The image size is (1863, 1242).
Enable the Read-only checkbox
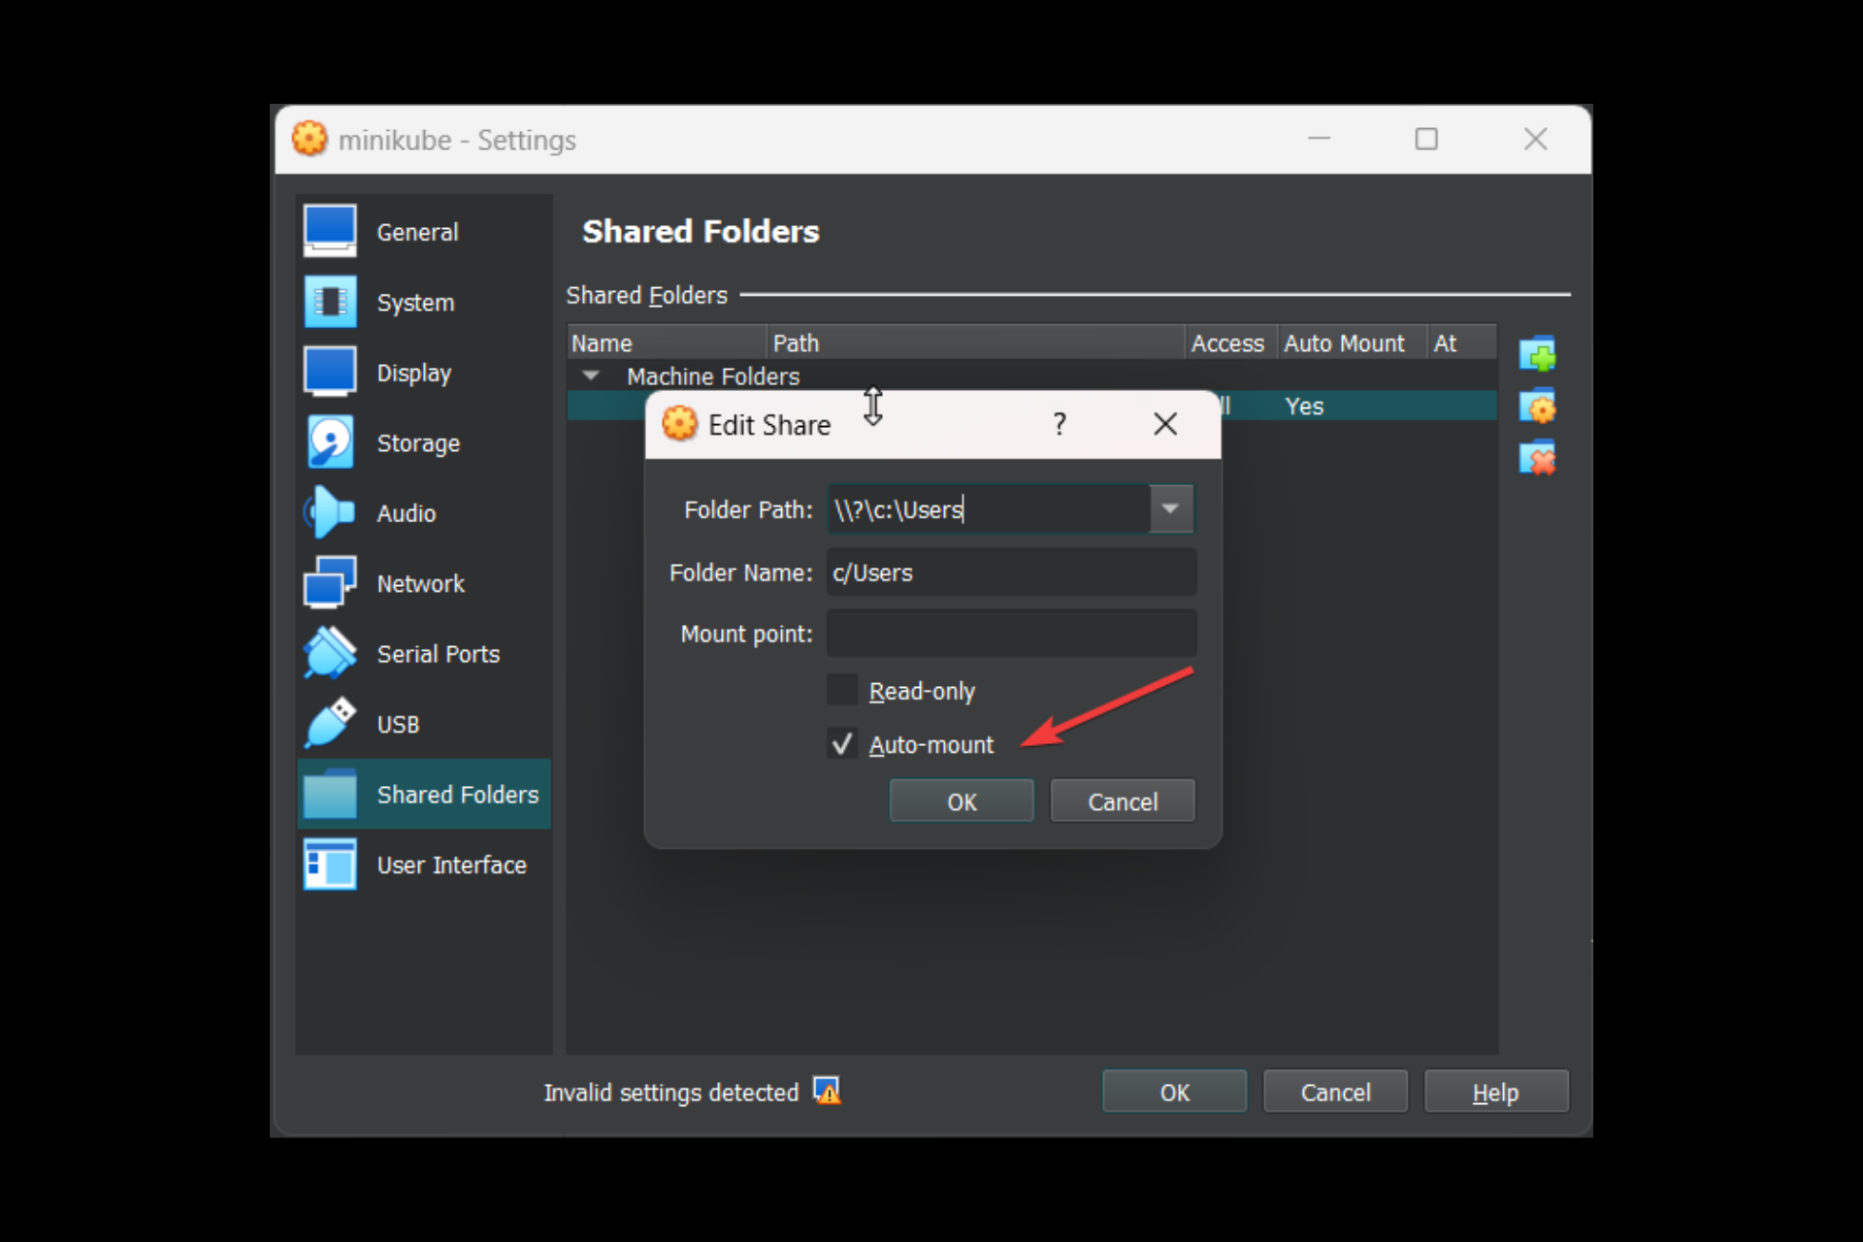[842, 690]
